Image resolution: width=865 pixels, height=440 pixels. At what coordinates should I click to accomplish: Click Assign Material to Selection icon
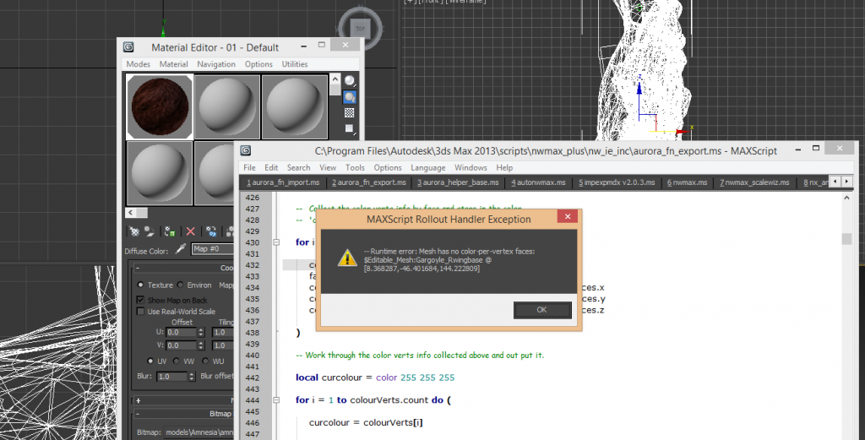(170, 231)
